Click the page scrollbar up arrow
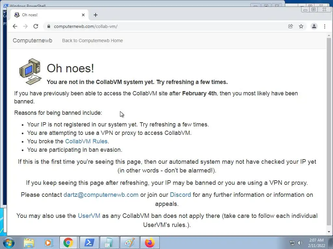 tap(329, 35)
